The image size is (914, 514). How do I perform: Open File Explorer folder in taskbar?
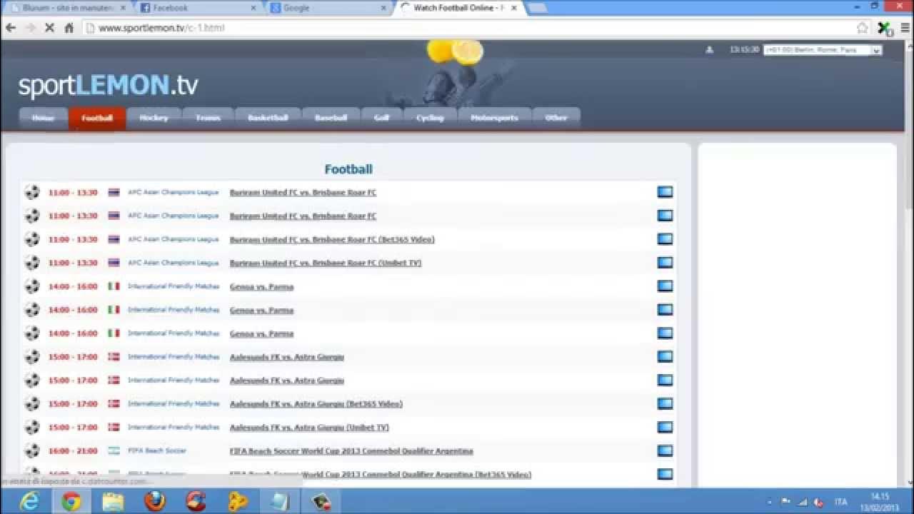tap(113, 502)
